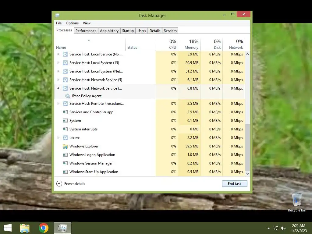Click the IPsec Policy Agent gear icon
The width and height of the screenshot is (312, 234).
click(x=67, y=96)
